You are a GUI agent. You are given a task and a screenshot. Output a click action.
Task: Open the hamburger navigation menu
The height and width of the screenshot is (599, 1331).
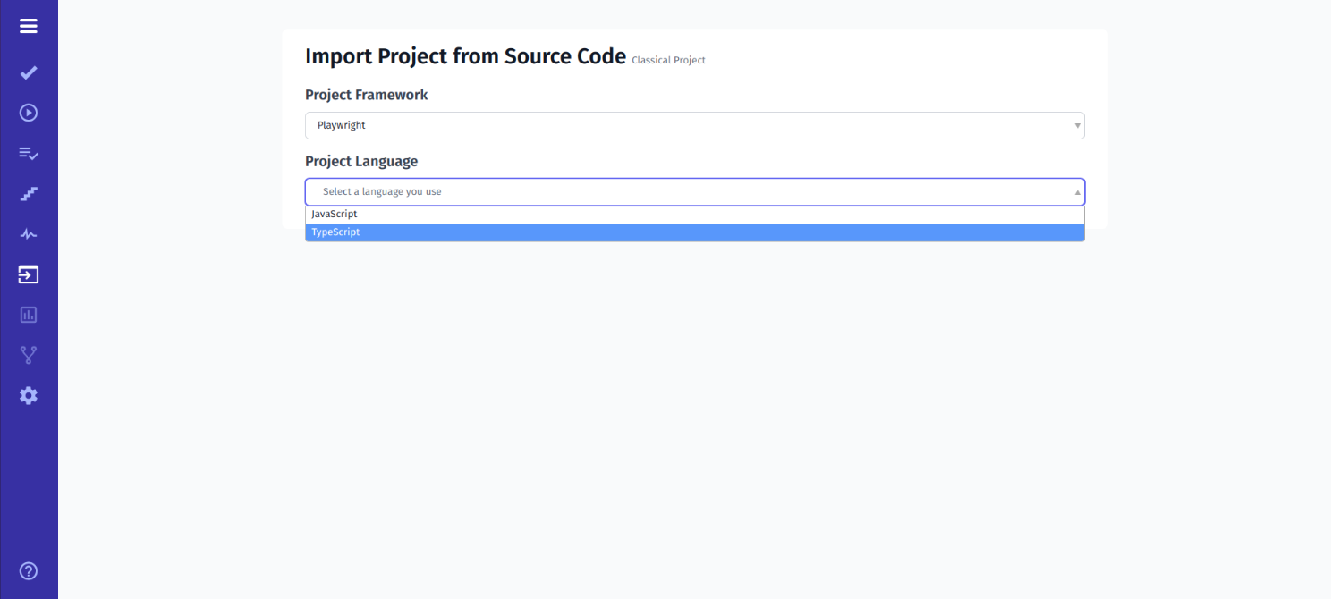pyautogui.click(x=27, y=26)
